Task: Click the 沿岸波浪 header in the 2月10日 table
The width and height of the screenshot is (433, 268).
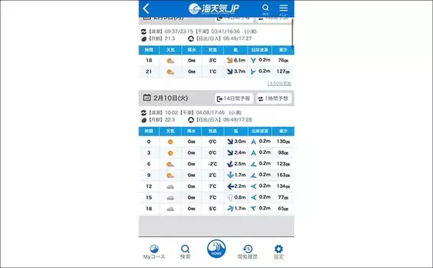Action: click(260, 131)
